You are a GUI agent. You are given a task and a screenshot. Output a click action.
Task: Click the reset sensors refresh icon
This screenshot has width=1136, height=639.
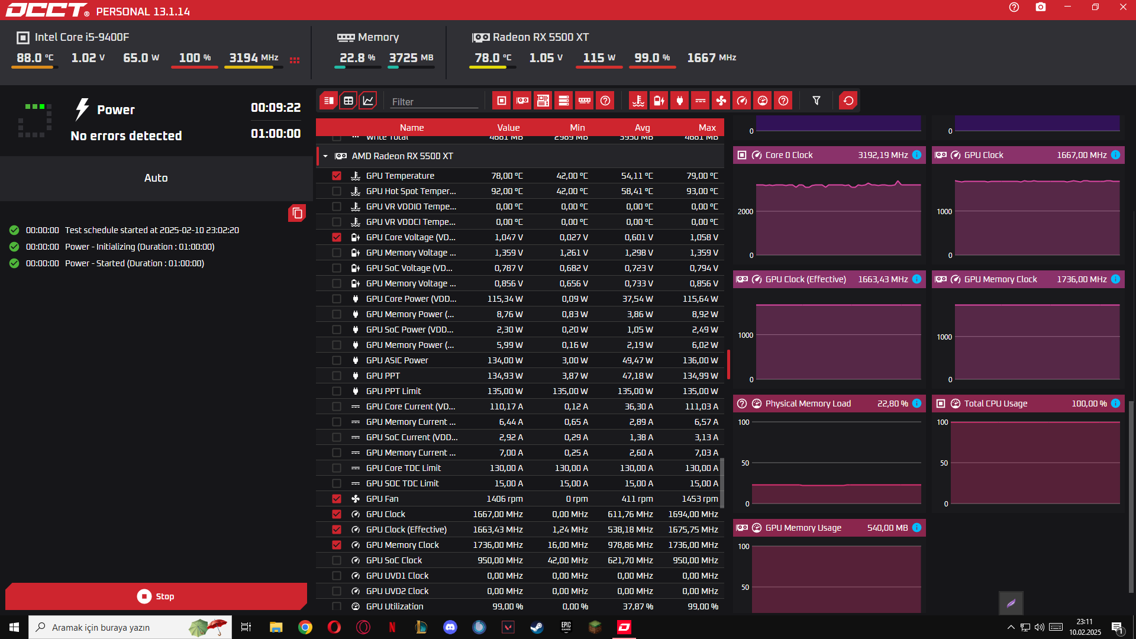(848, 101)
